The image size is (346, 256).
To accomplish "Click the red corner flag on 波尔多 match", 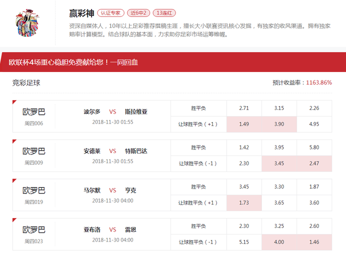I will click(14, 102).
